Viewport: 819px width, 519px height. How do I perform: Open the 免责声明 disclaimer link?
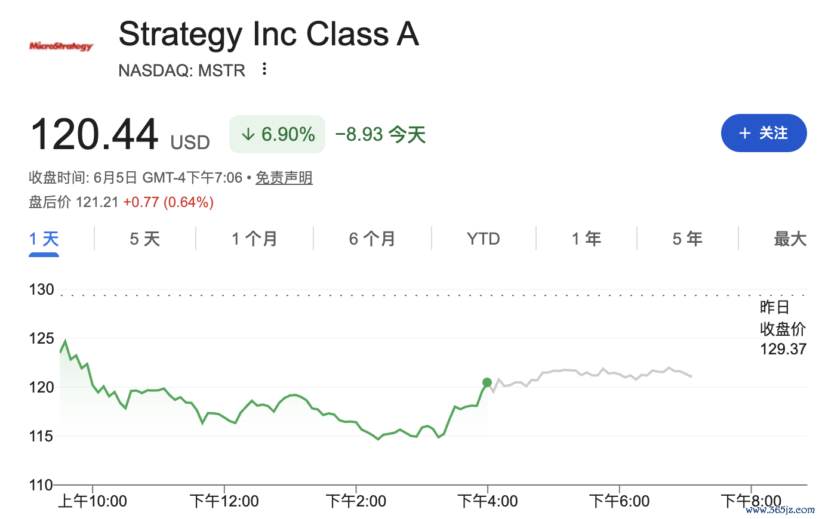point(284,178)
